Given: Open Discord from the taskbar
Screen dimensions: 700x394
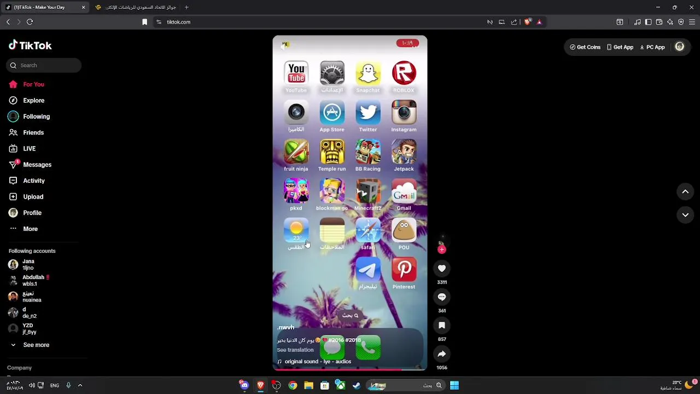Looking at the screenshot, I should click(244, 385).
